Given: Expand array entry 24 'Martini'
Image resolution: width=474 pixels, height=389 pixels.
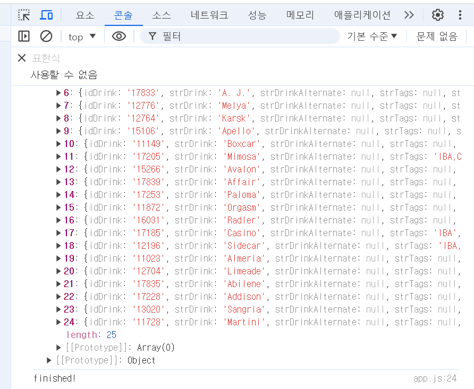Looking at the screenshot, I should coord(58,322).
